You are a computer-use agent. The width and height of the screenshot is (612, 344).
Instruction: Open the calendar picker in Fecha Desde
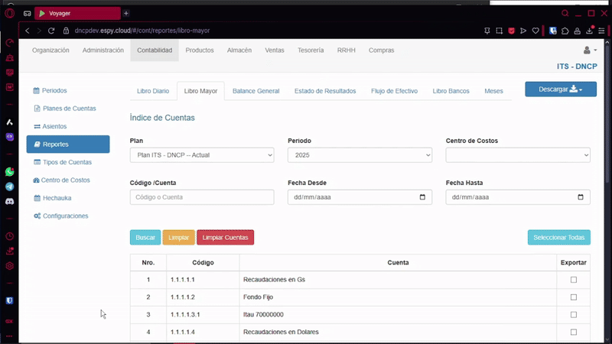(422, 197)
